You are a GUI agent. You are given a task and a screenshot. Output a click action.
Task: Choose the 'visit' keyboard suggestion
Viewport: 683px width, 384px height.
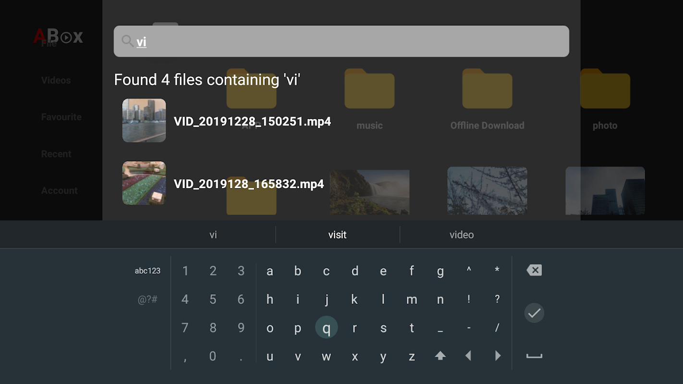[x=337, y=235]
